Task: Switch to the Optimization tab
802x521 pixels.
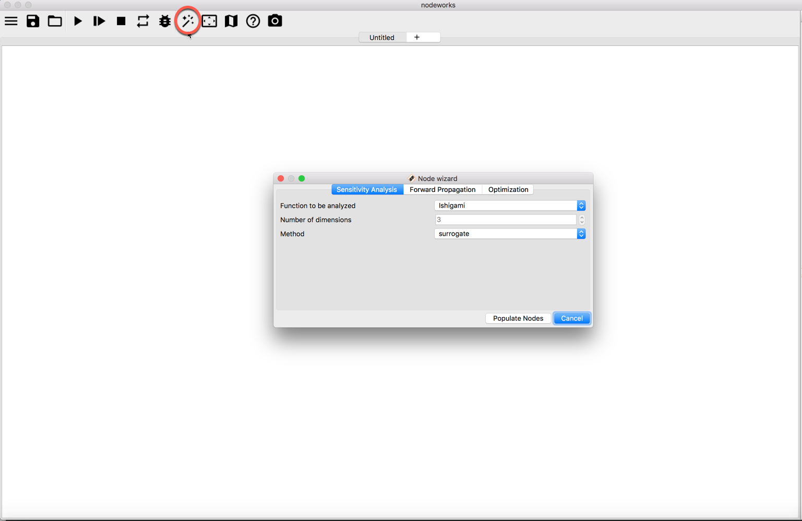Action: (508, 190)
